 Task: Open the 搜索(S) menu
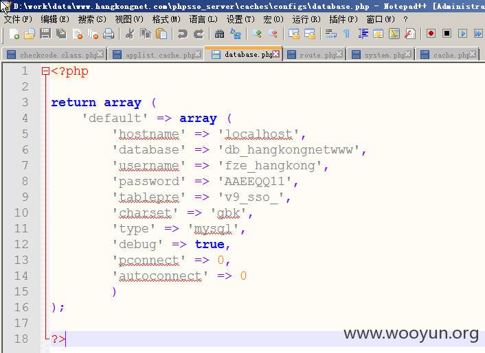92,19
